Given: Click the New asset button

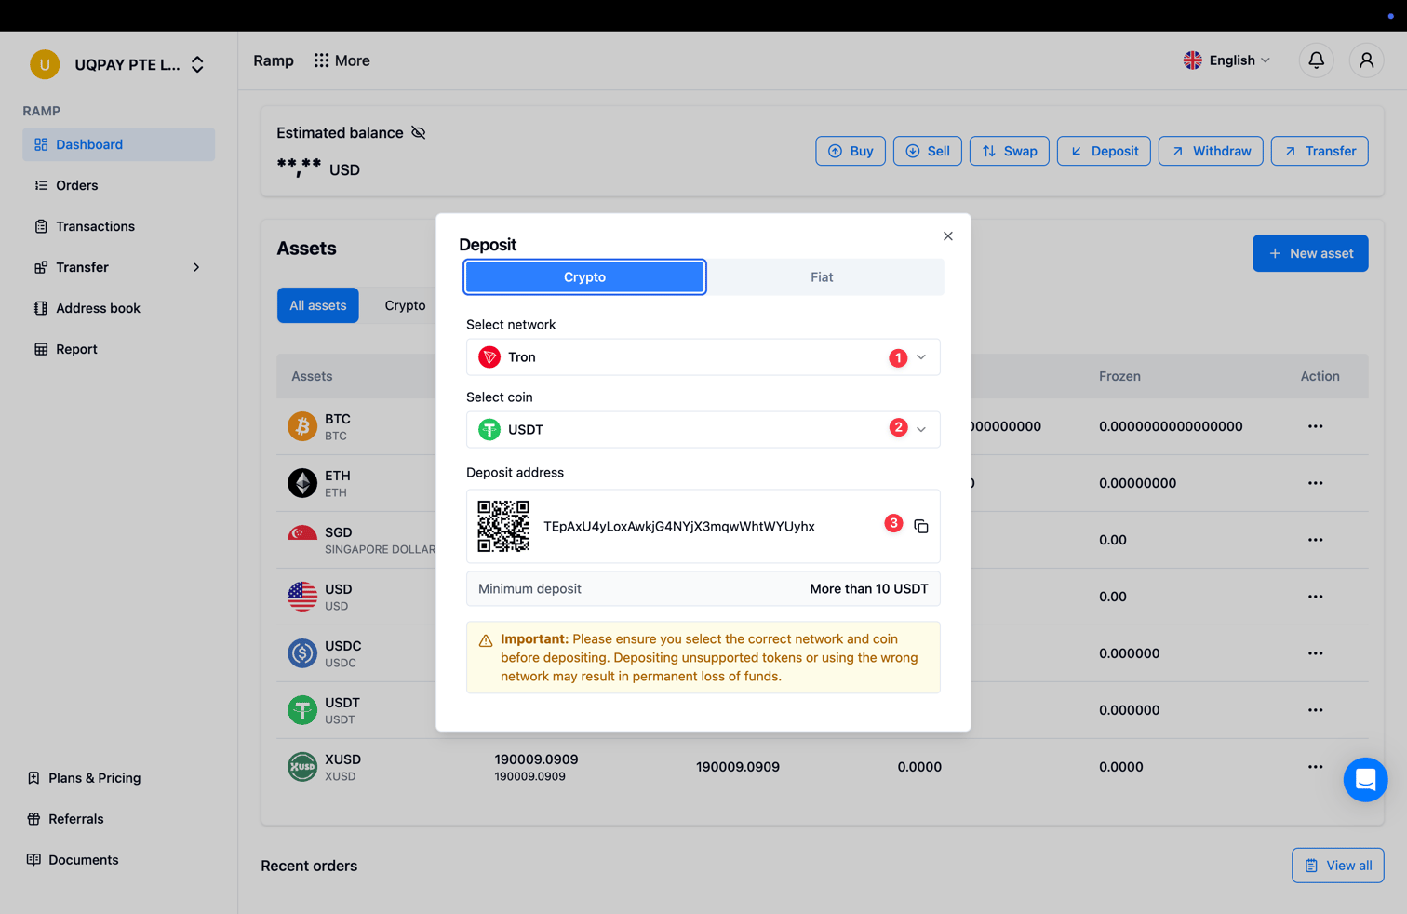Looking at the screenshot, I should pos(1310,253).
